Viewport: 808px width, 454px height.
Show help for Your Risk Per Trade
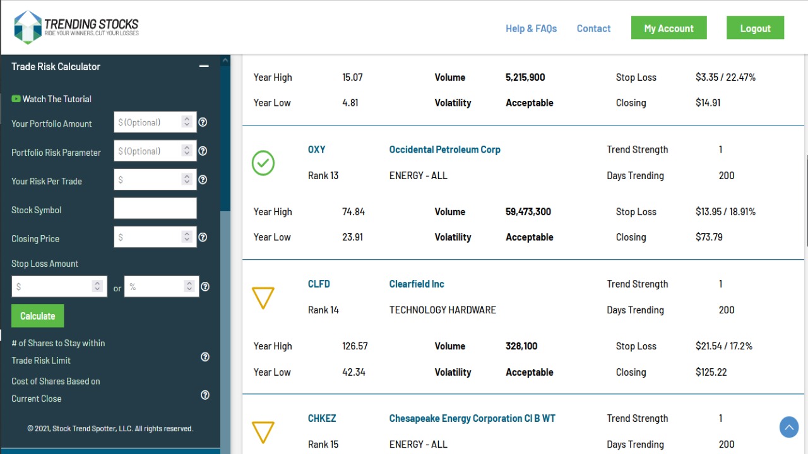pos(203,180)
